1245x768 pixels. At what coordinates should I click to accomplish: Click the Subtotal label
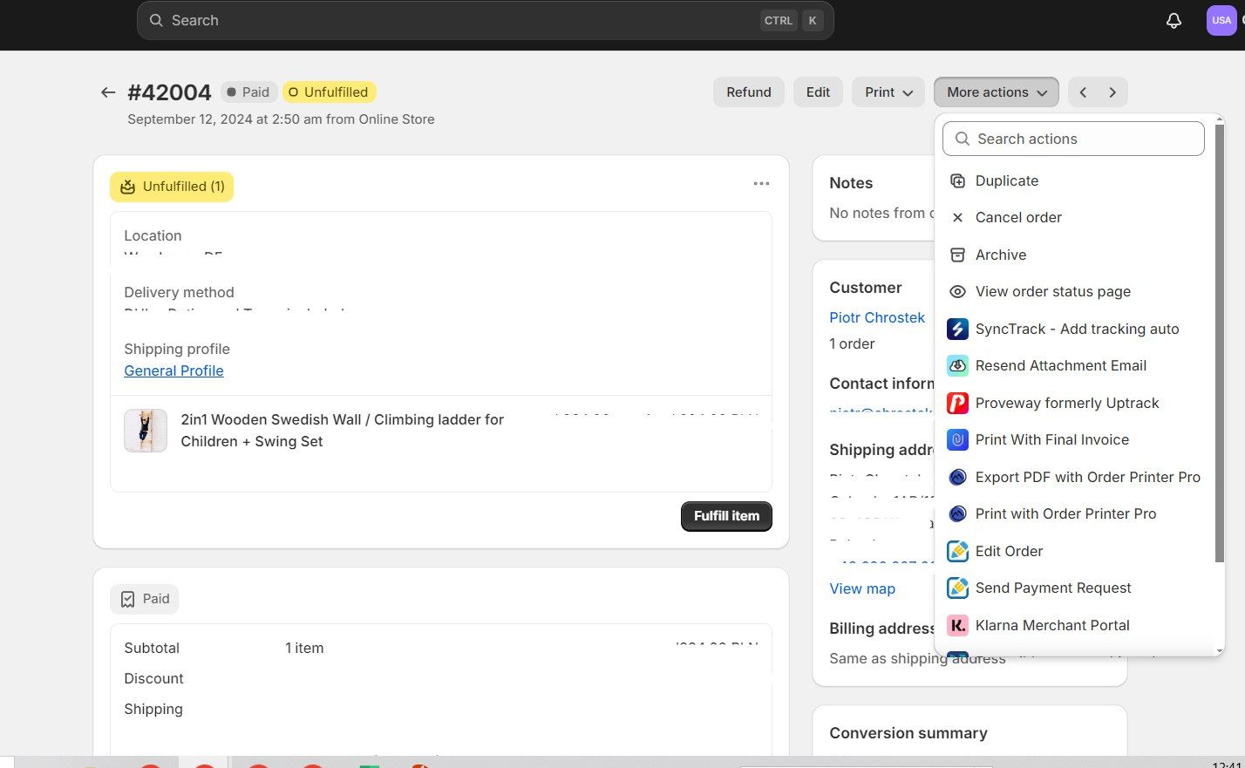[x=152, y=648]
